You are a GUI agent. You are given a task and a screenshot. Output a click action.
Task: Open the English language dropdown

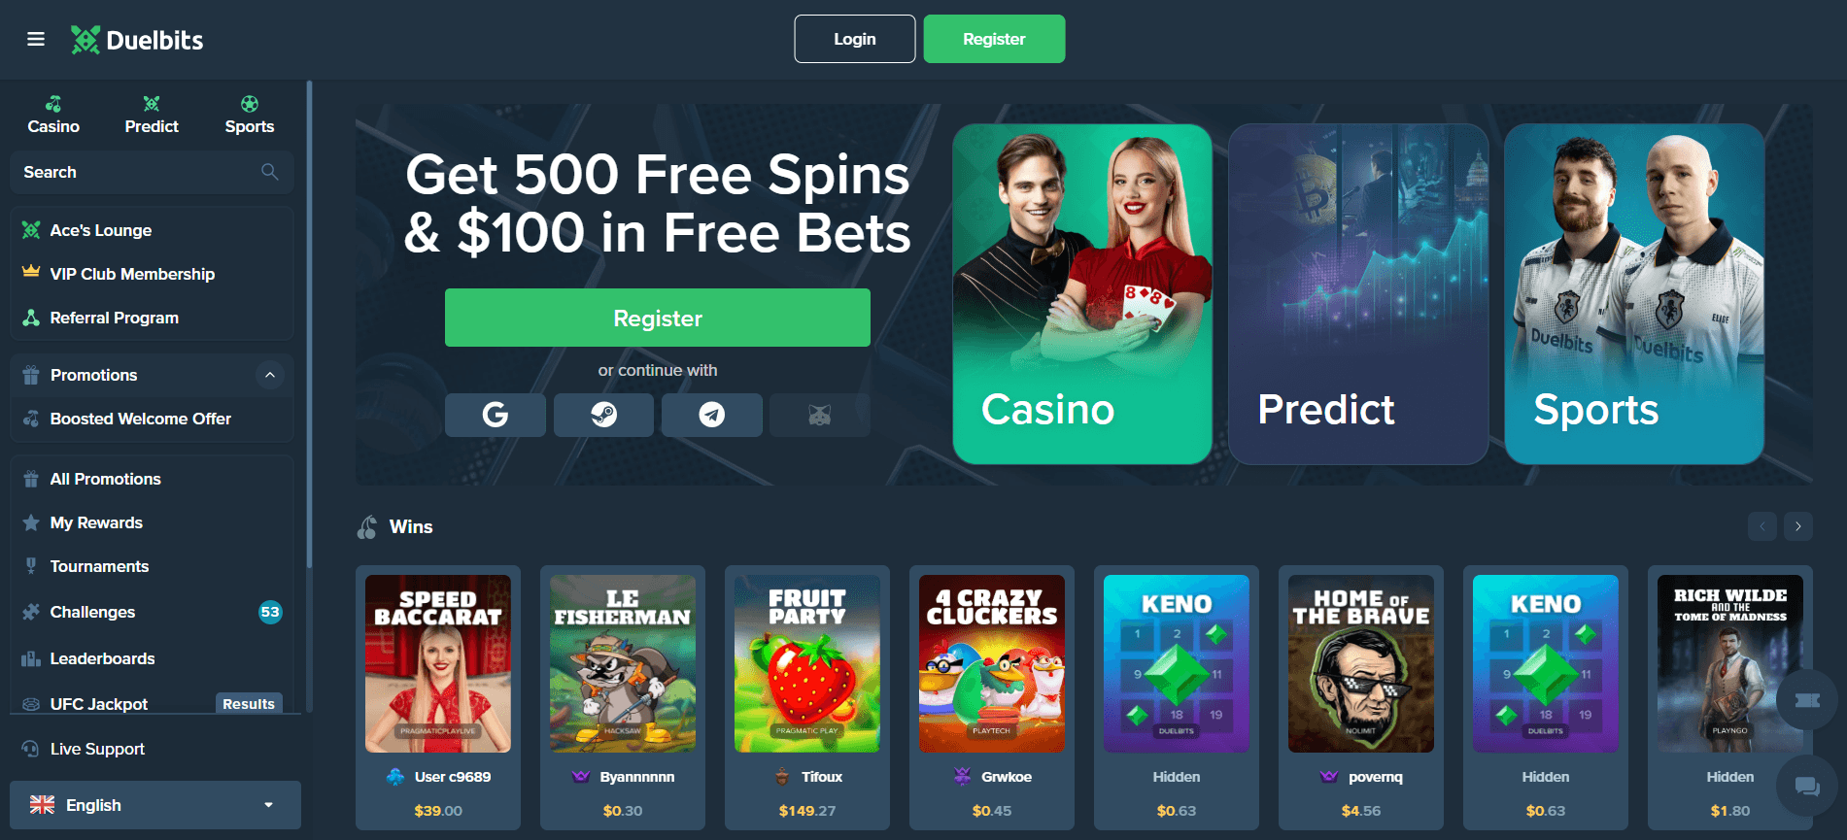tap(155, 805)
